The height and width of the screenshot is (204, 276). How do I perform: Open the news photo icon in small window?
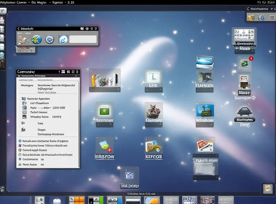[x=23, y=40]
